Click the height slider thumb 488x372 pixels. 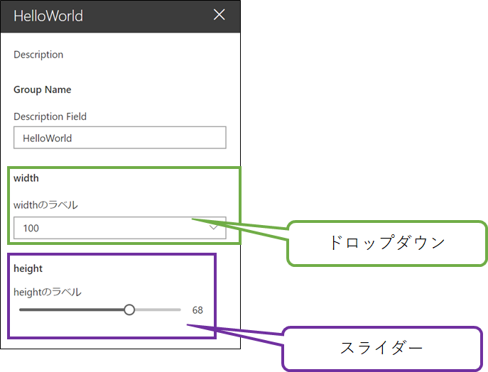tap(129, 310)
